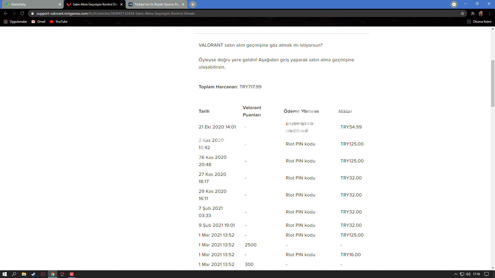Select amount TRY16.00

click(x=350, y=255)
